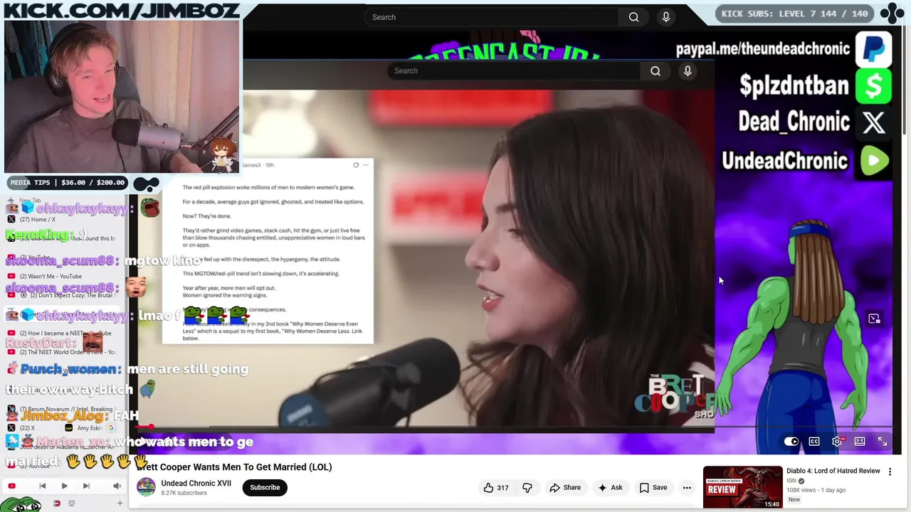Click the cat-face icon in sidebar bottom bar
The height and width of the screenshot is (512, 911).
71,503
